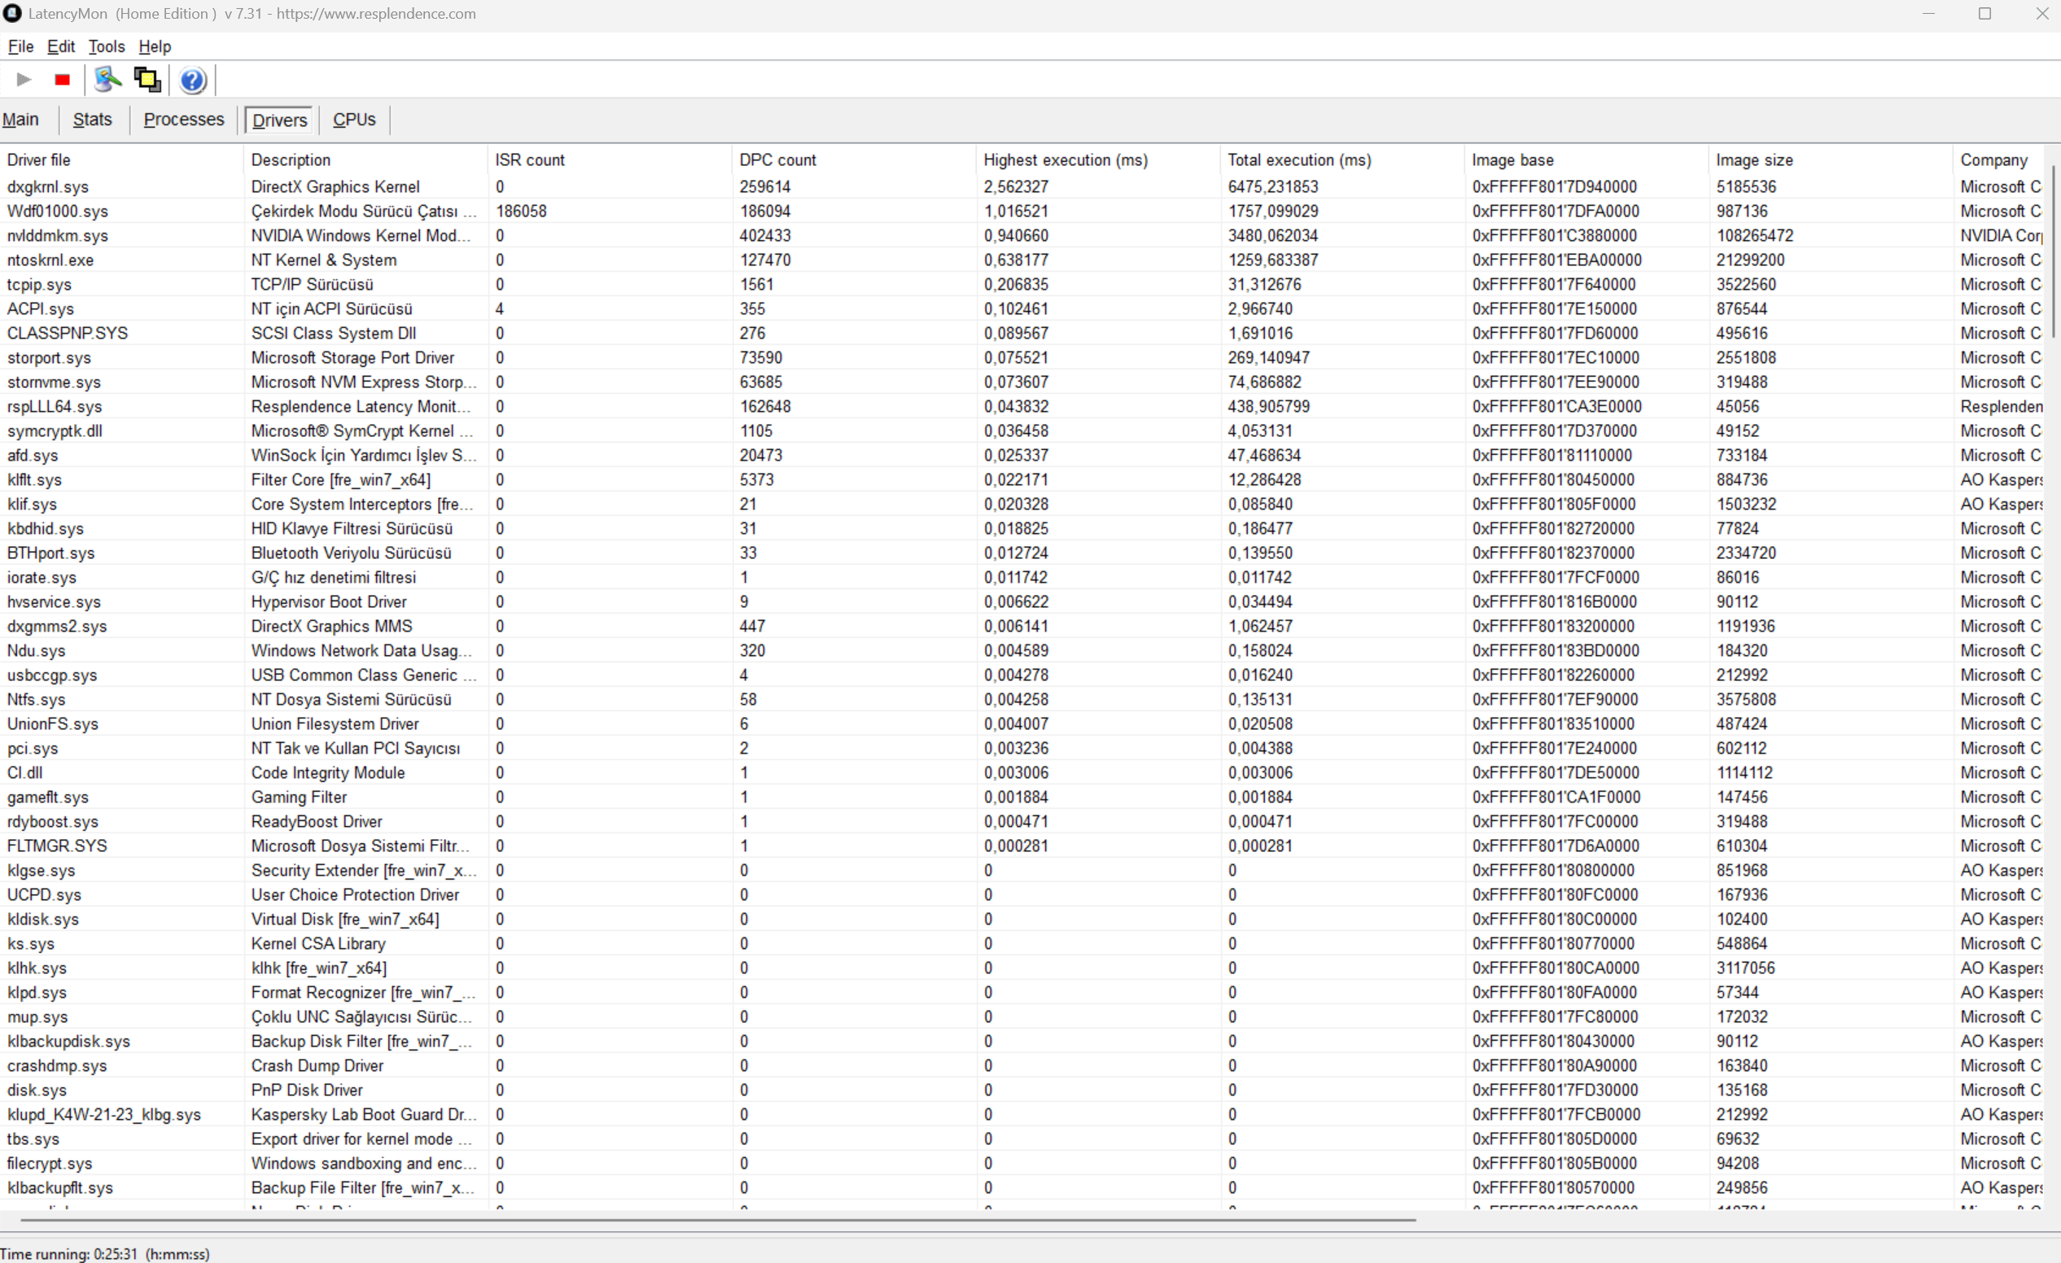Click the LatencyMon title bar app icon

(11, 13)
